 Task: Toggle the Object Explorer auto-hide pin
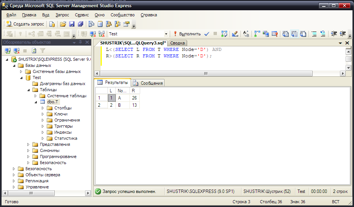click(81, 42)
